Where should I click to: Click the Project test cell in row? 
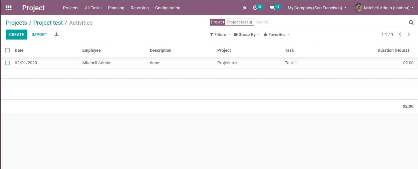[x=228, y=63]
